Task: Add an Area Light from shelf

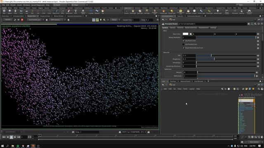Action: [147, 12]
